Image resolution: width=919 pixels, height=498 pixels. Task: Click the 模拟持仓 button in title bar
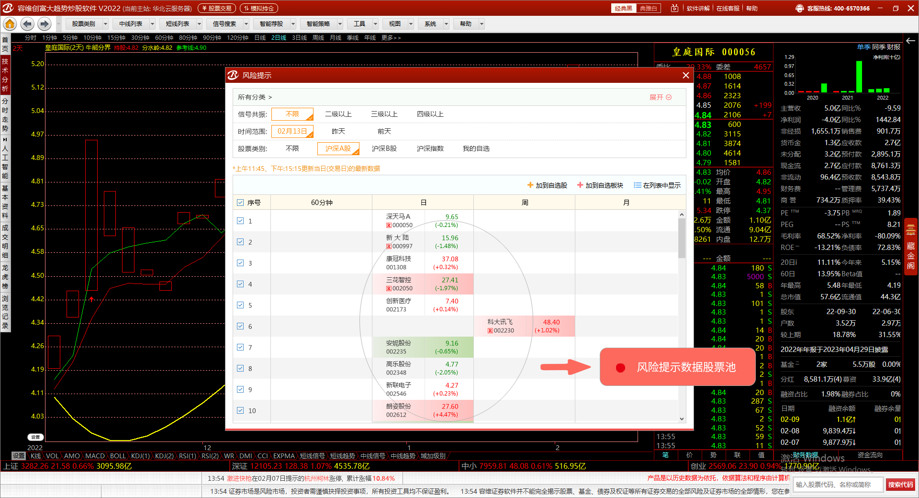pos(258,8)
